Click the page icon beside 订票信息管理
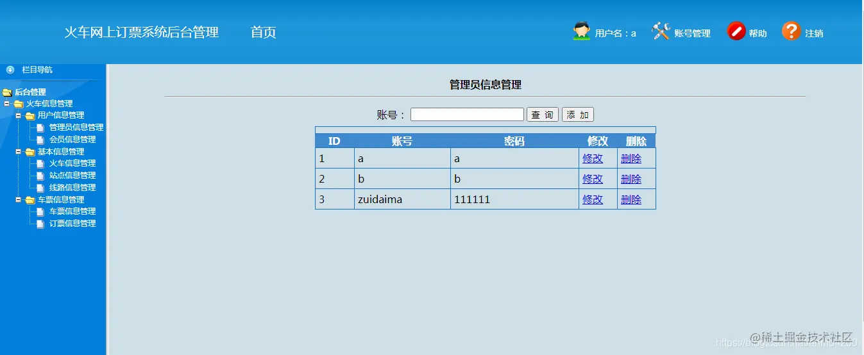Screen dimensions: 864x355 click(40, 224)
